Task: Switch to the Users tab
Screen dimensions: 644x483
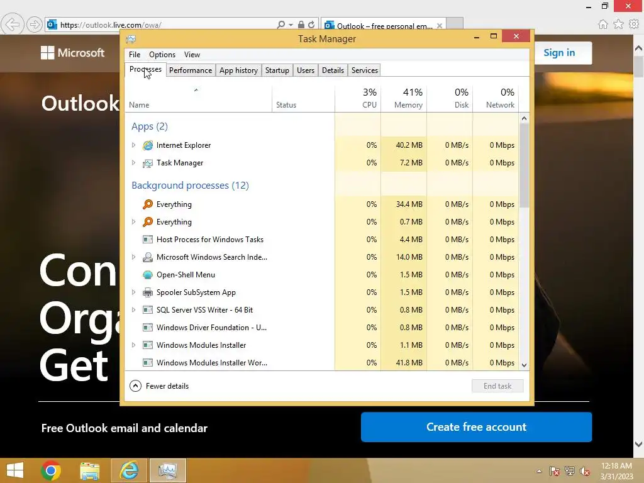Action: click(306, 70)
